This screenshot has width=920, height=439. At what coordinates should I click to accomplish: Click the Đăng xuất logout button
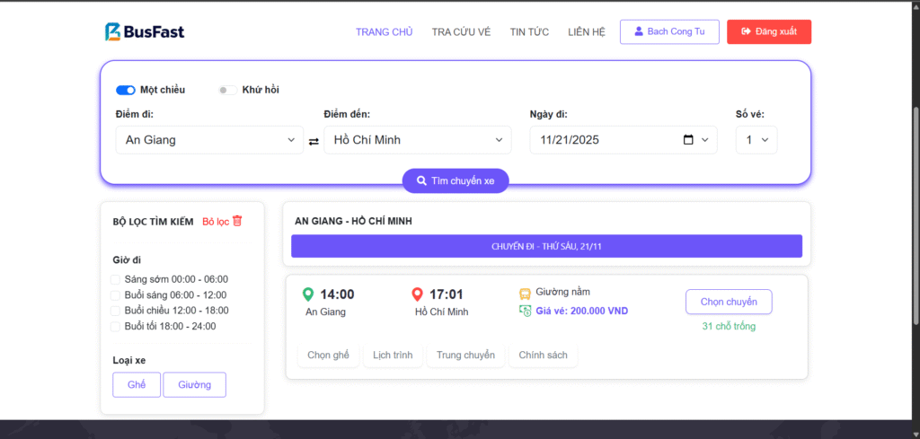click(x=769, y=32)
